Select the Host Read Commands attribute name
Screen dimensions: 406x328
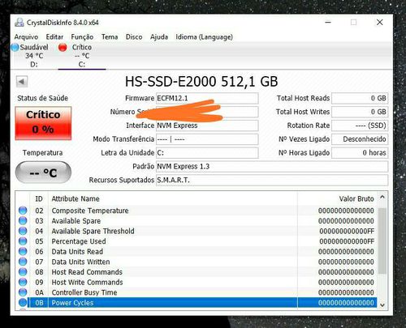87,272
